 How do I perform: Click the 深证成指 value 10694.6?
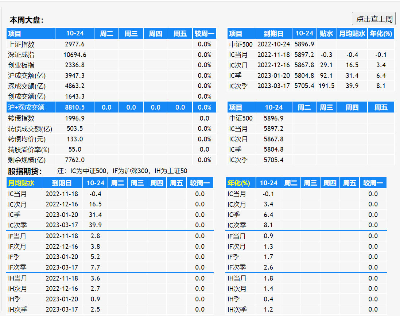coord(75,55)
